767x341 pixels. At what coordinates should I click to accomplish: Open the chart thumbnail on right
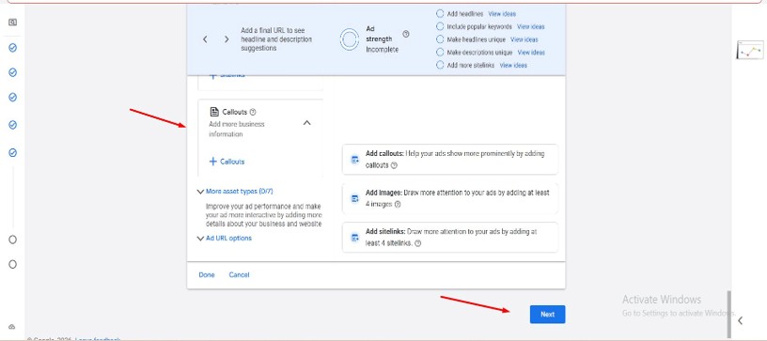click(x=750, y=50)
